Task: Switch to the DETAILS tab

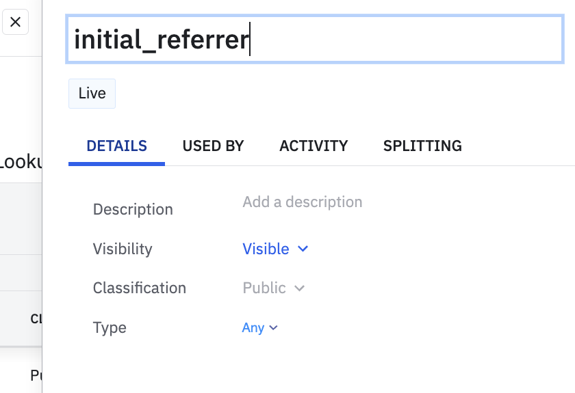Action: (116, 146)
